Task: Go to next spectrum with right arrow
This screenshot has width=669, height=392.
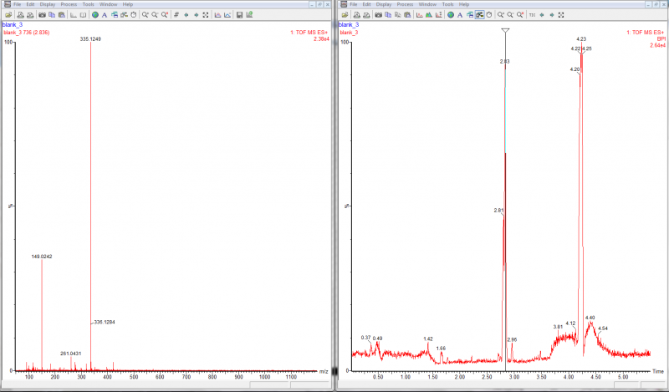Action: (196, 15)
